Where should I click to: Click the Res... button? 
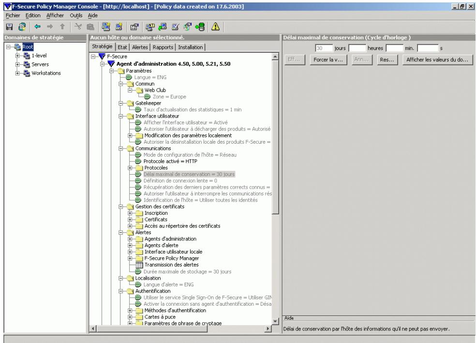[387, 60]
